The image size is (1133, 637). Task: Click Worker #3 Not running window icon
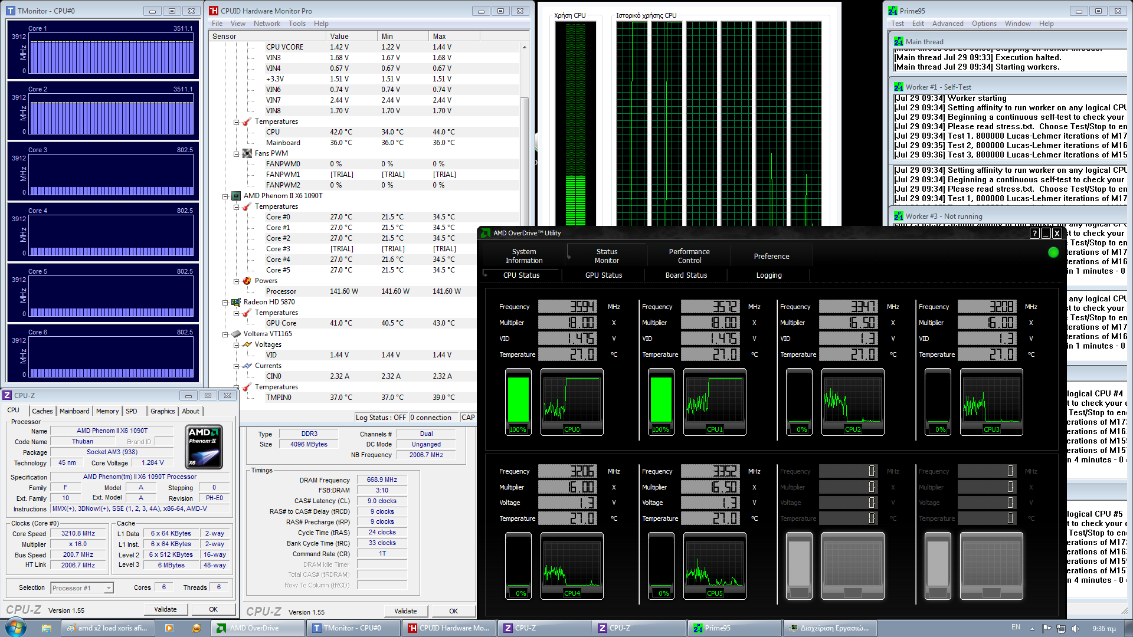click(x=899, y=216)
